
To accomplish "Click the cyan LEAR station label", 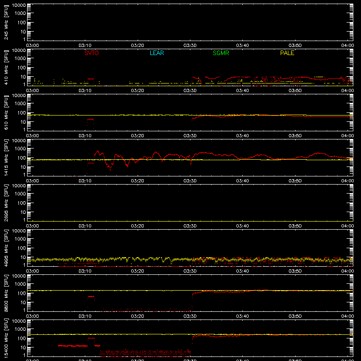I will coord(157,53).
